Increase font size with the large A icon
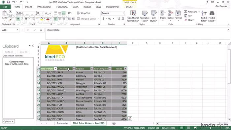Image resolution: width=231 pixels, height=130 pixels. pyautogui.click(x=46, y=13)
